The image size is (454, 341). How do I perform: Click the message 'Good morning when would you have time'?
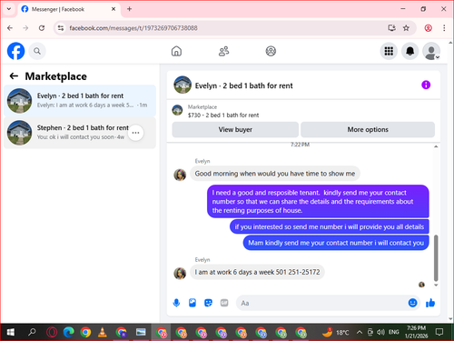[275, 174]
